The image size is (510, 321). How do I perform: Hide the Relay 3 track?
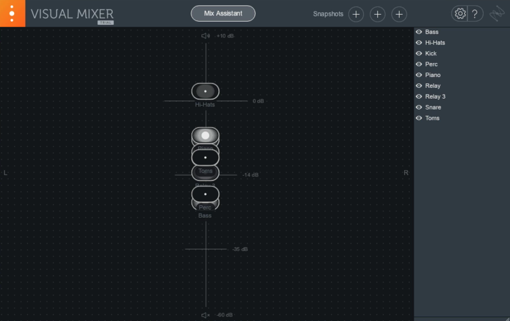419,97
